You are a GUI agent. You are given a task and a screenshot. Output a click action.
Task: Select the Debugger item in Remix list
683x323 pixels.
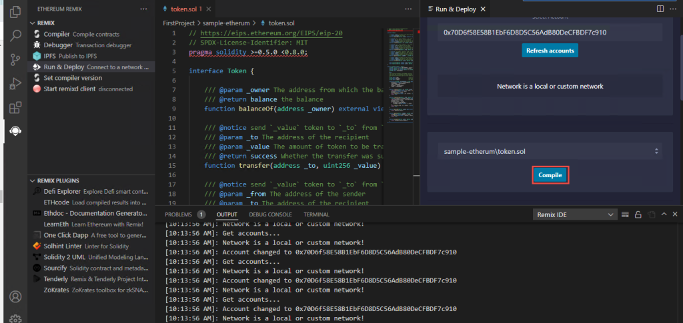58,45
